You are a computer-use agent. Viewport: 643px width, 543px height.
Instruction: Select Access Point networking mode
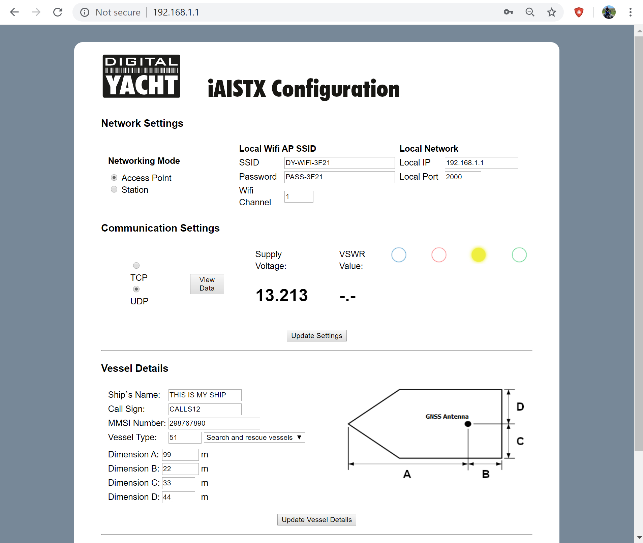coord(114,178)
